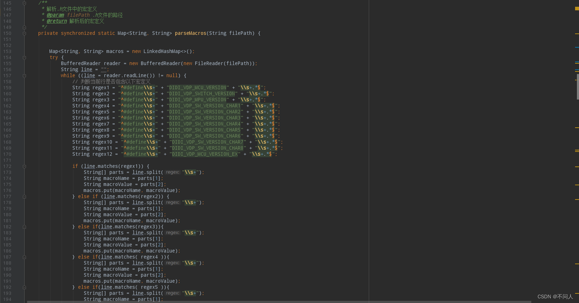Collapse the else-if regex5 block at line 192
This screenshot has width=579, height=303.
pyautogui.click(x=24, y=287)
